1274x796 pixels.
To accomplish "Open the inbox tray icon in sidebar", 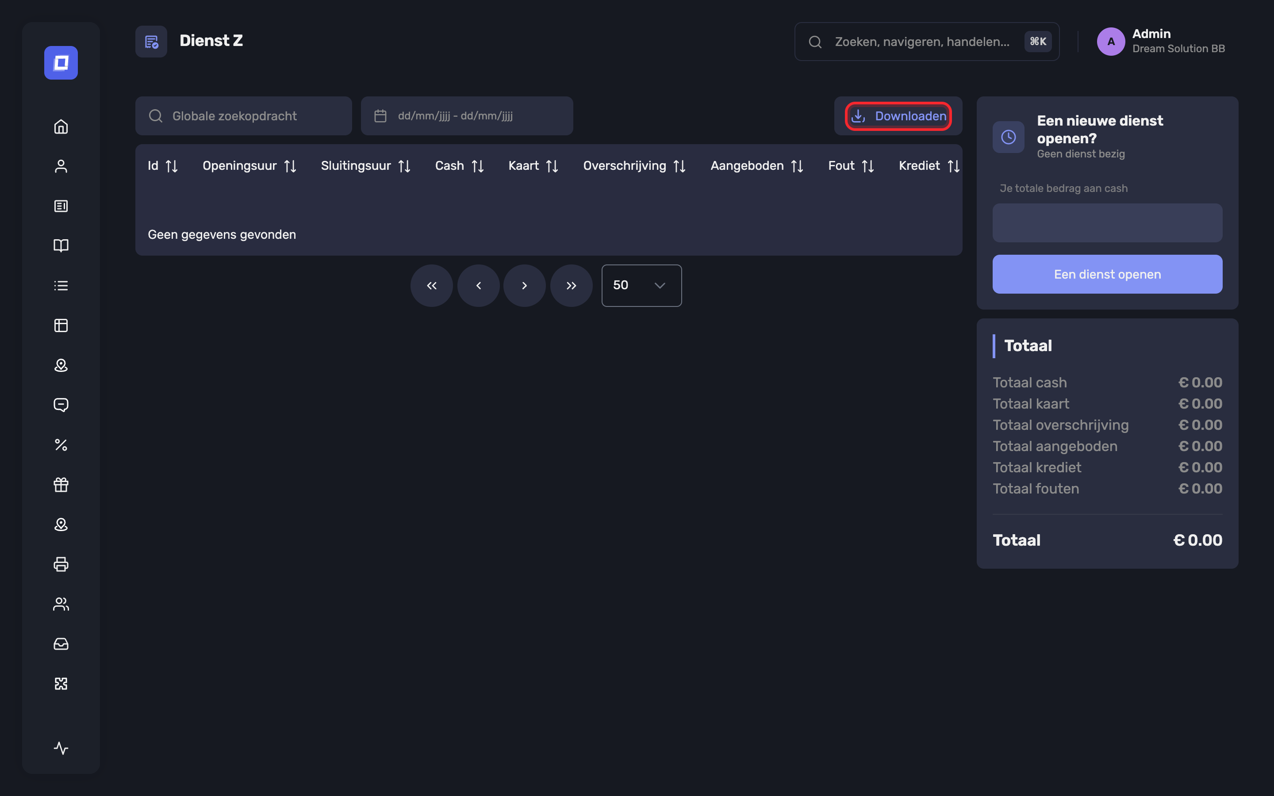I will (x=61, y=644).
